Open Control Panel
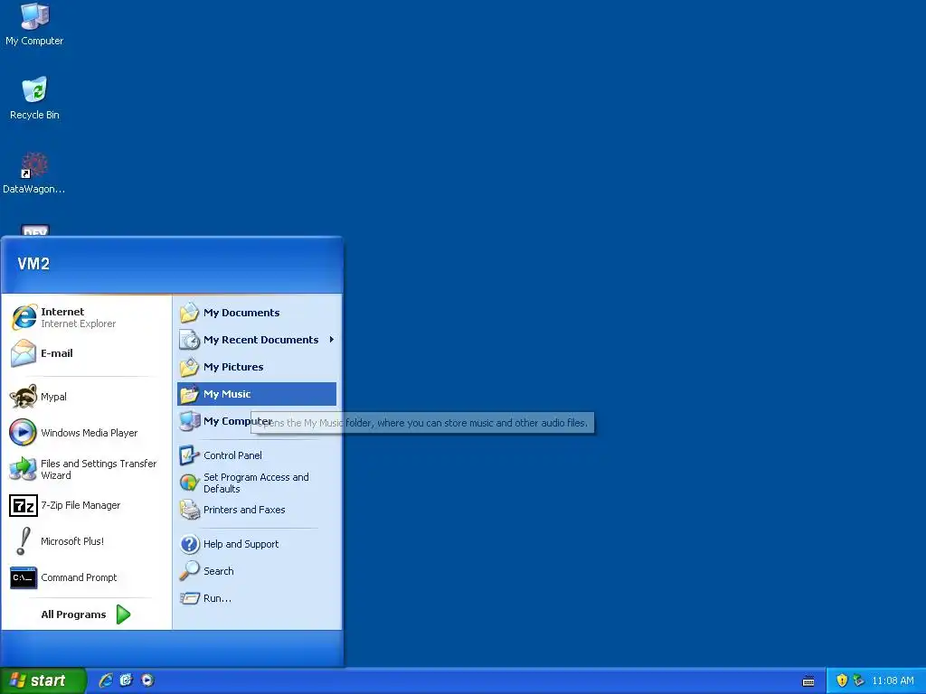 tap(257, 455)
